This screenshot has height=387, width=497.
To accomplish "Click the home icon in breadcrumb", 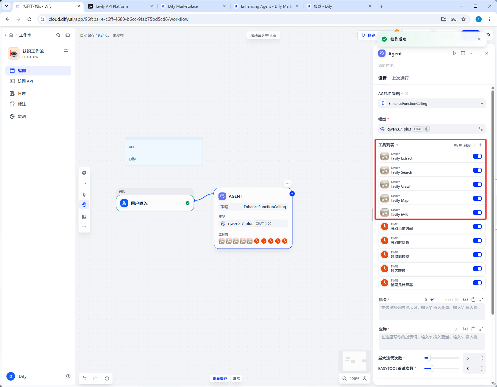I will [x=11, y=35].
